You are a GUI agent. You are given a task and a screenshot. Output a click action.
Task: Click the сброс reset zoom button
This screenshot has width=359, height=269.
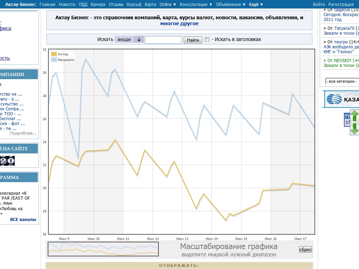(x=305, y=249)
